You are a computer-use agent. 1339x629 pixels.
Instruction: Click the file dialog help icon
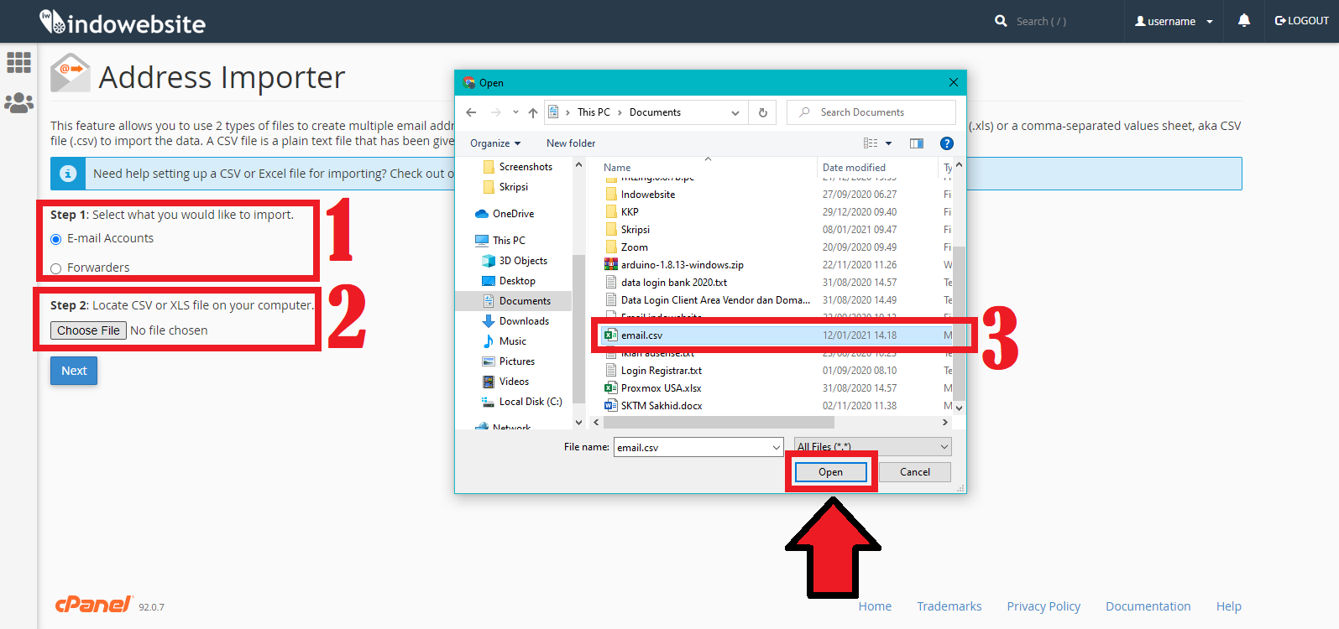tap(946, 143)
